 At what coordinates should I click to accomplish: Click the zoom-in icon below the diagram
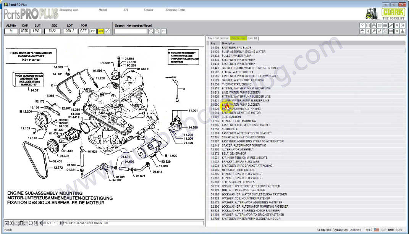[x=11, y=223]
